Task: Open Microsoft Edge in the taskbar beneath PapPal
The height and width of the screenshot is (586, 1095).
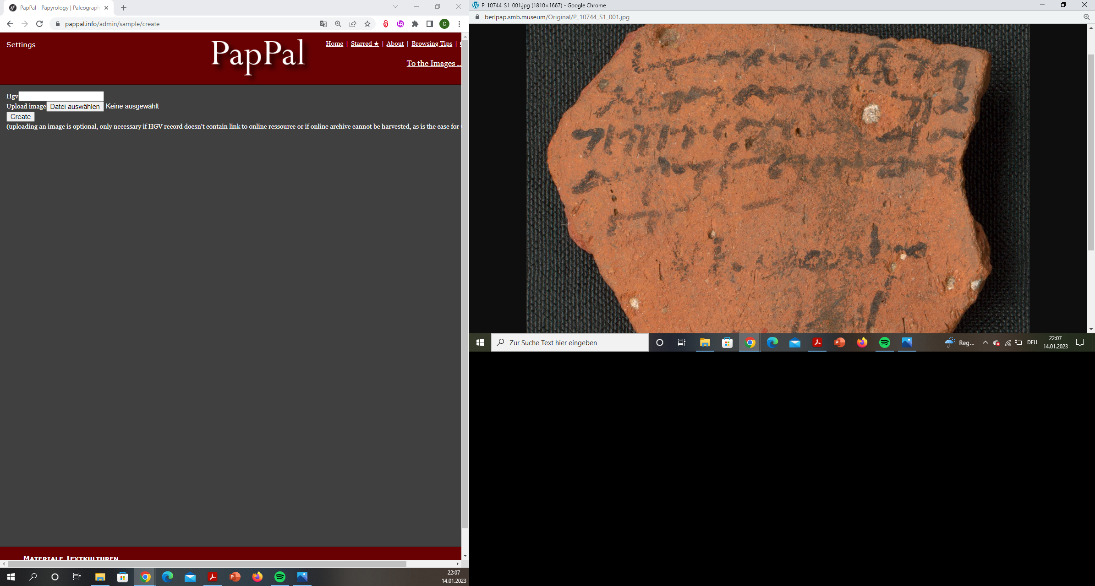Action: (168, 577)
